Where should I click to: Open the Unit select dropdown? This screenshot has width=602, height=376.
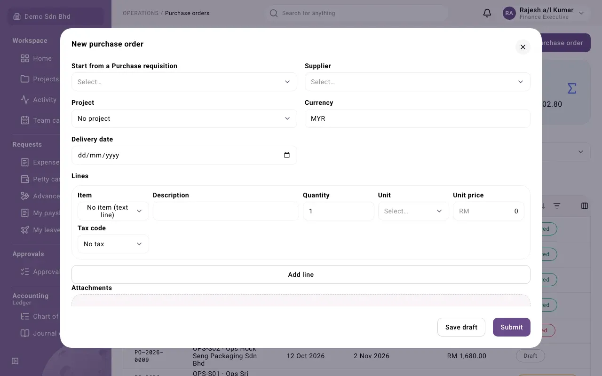(x=413, y=211)
